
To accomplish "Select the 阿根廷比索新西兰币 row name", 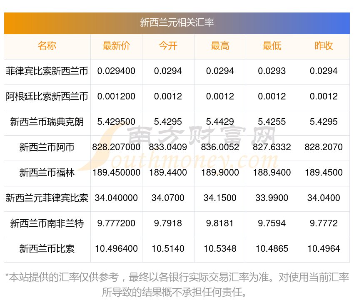I will (x=47, y=97).
